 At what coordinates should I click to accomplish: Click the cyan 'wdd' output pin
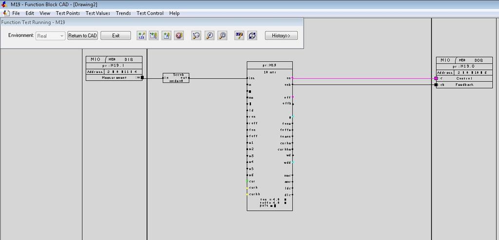point(292,162)
